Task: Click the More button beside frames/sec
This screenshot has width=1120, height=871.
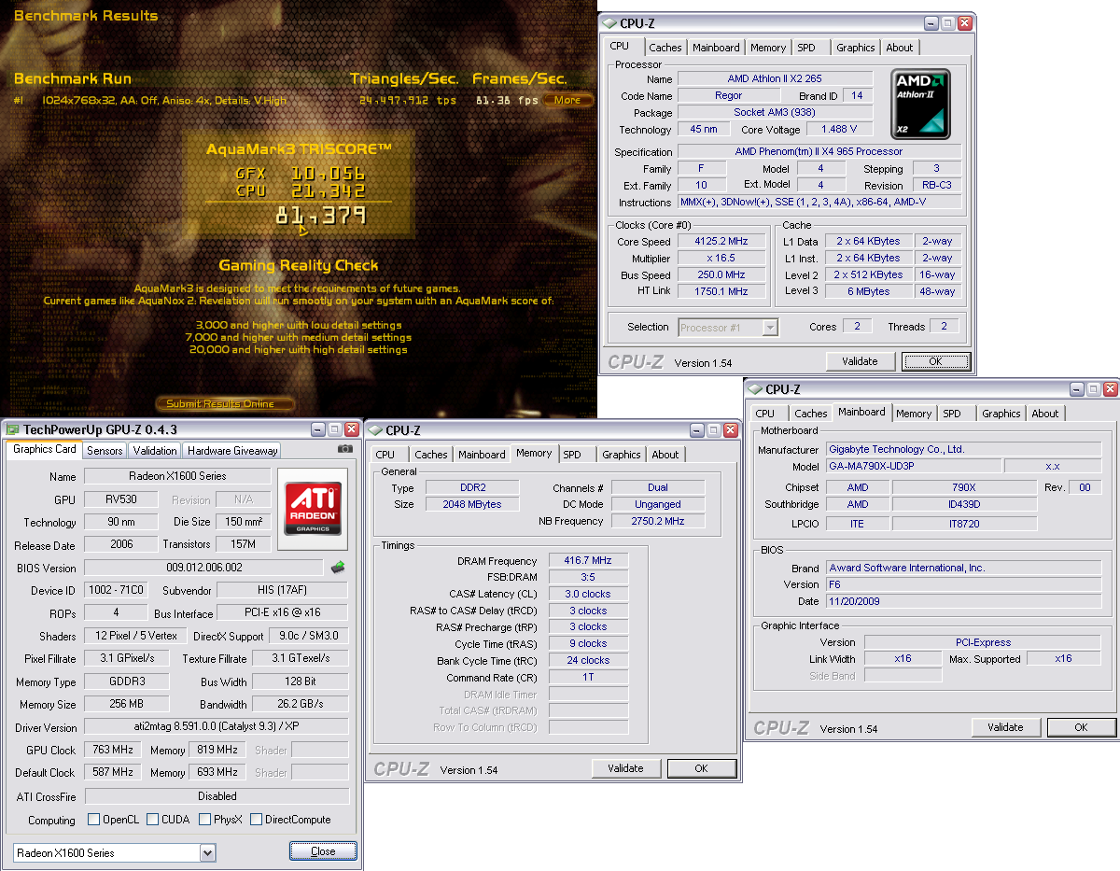Action: tap(567, 100)
